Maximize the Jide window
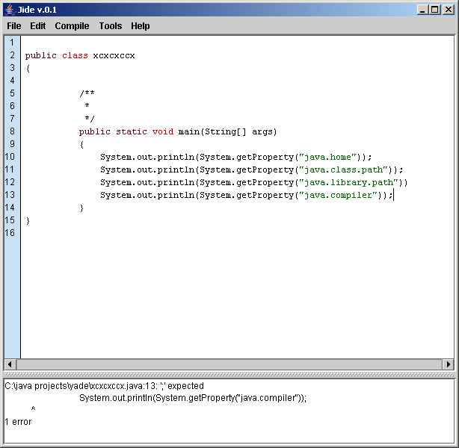 coord(435,10)
